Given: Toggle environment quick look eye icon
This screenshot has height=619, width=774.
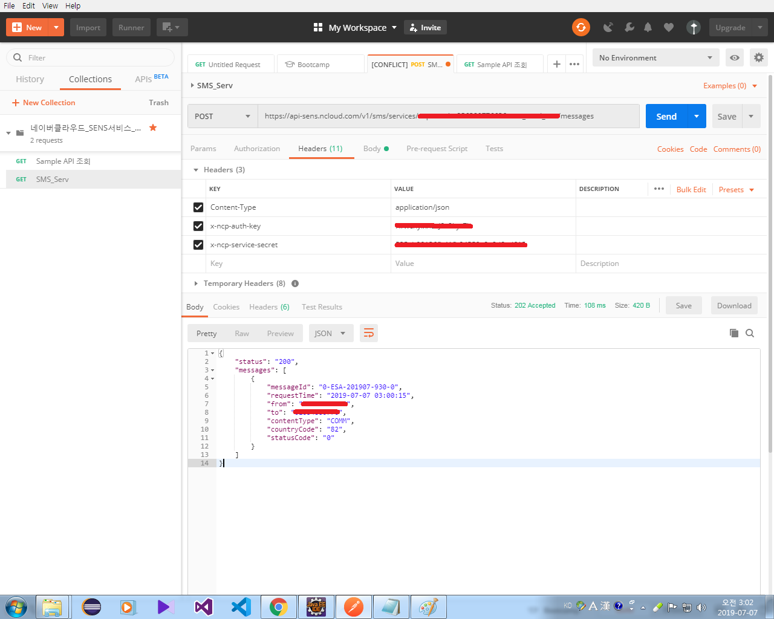Looking at the screenshot, I should (734, 57).
